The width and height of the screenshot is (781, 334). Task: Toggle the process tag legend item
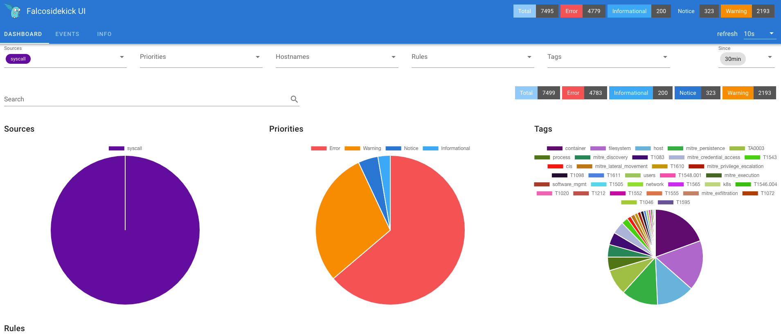(x=552, y=157)
